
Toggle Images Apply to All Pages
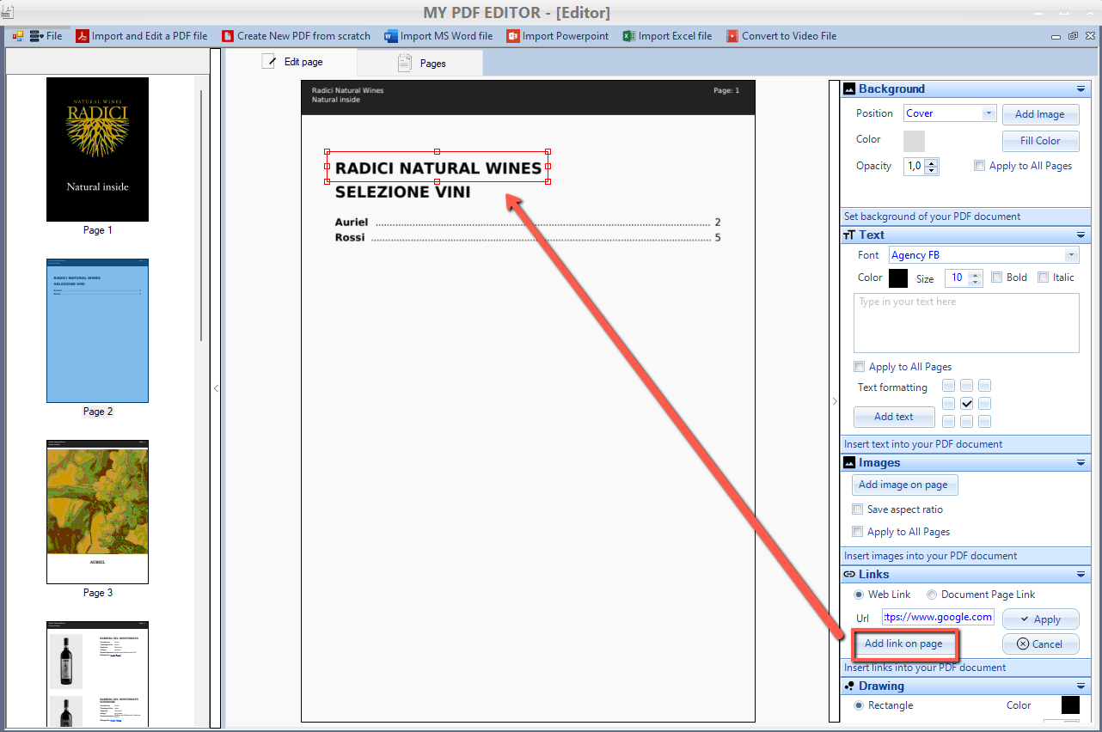pyautogui.click(x=857, y=532)
